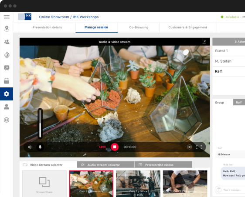The width and height of the screenshot is (245, 197).
Task: Click the Hi Marcus chat message
Action: 230,154
